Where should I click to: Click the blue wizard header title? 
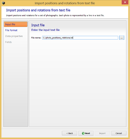click(38, 10)
